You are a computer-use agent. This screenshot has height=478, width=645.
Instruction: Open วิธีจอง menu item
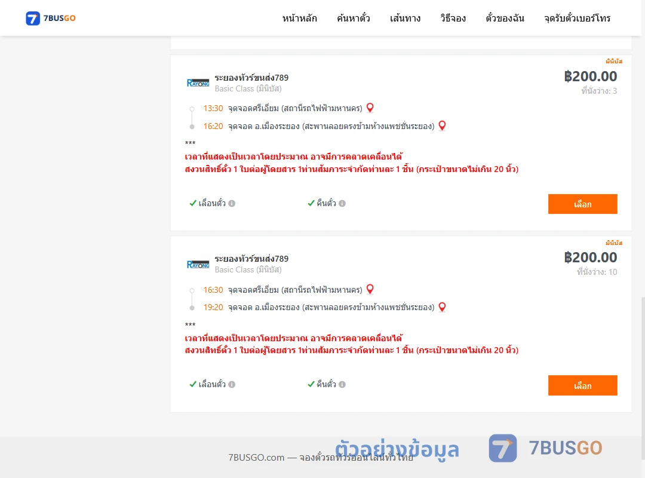[x=453, y=18]
